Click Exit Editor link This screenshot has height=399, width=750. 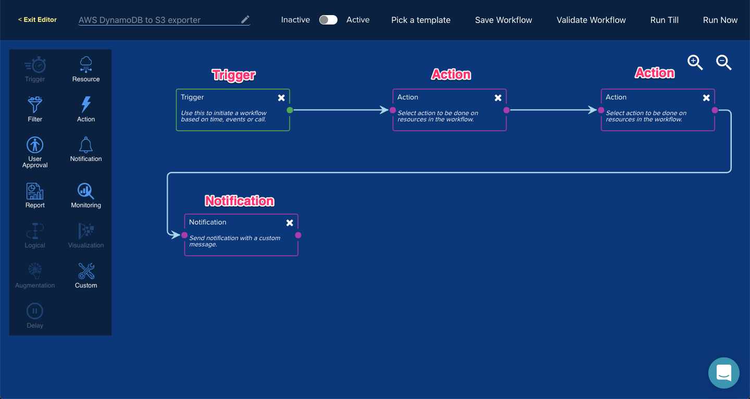pos(37,20)
